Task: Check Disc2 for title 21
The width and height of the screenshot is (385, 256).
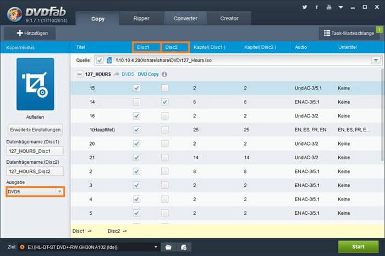Action: pos(165,158)
